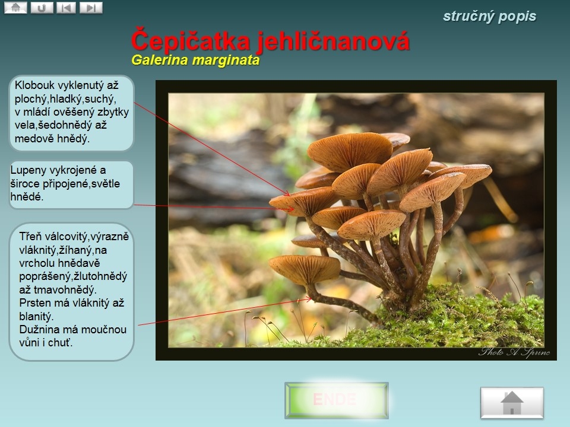Viewport: 570px width, 427px height.
Task: Click the red arrow tip pointing at the gills
Action: [x=294, y=209]
